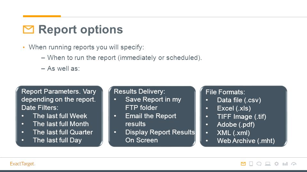Click the File Formats box header

(225, 92)
